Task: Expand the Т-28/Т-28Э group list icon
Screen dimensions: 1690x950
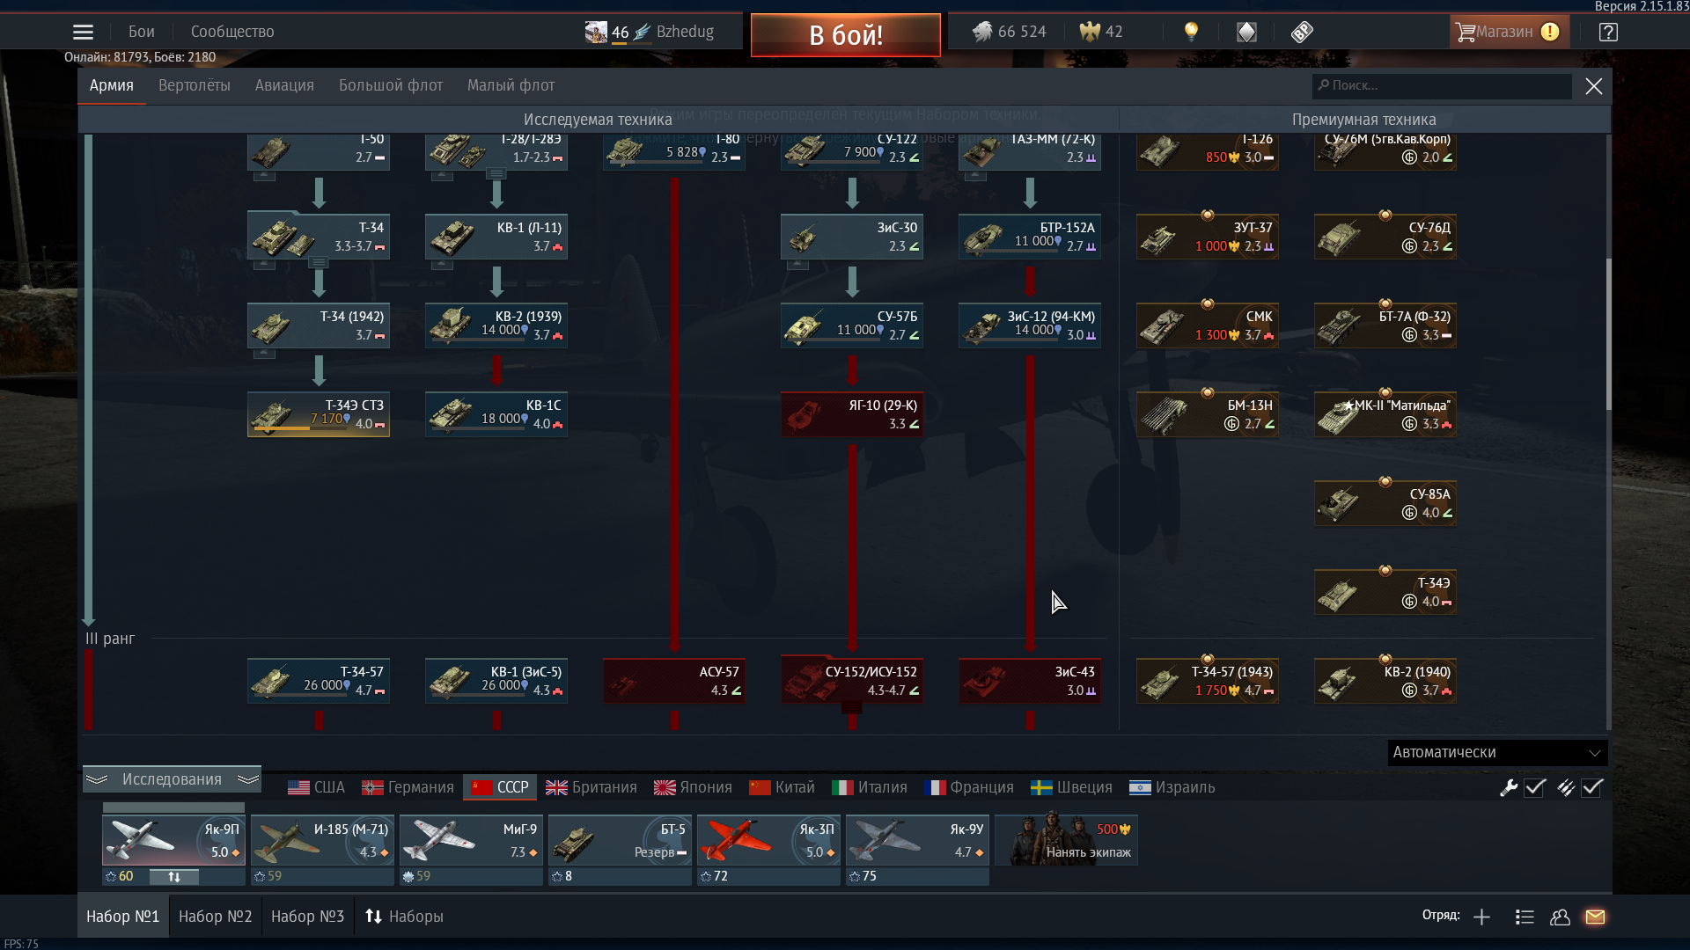Action: (x=496, y=173)
